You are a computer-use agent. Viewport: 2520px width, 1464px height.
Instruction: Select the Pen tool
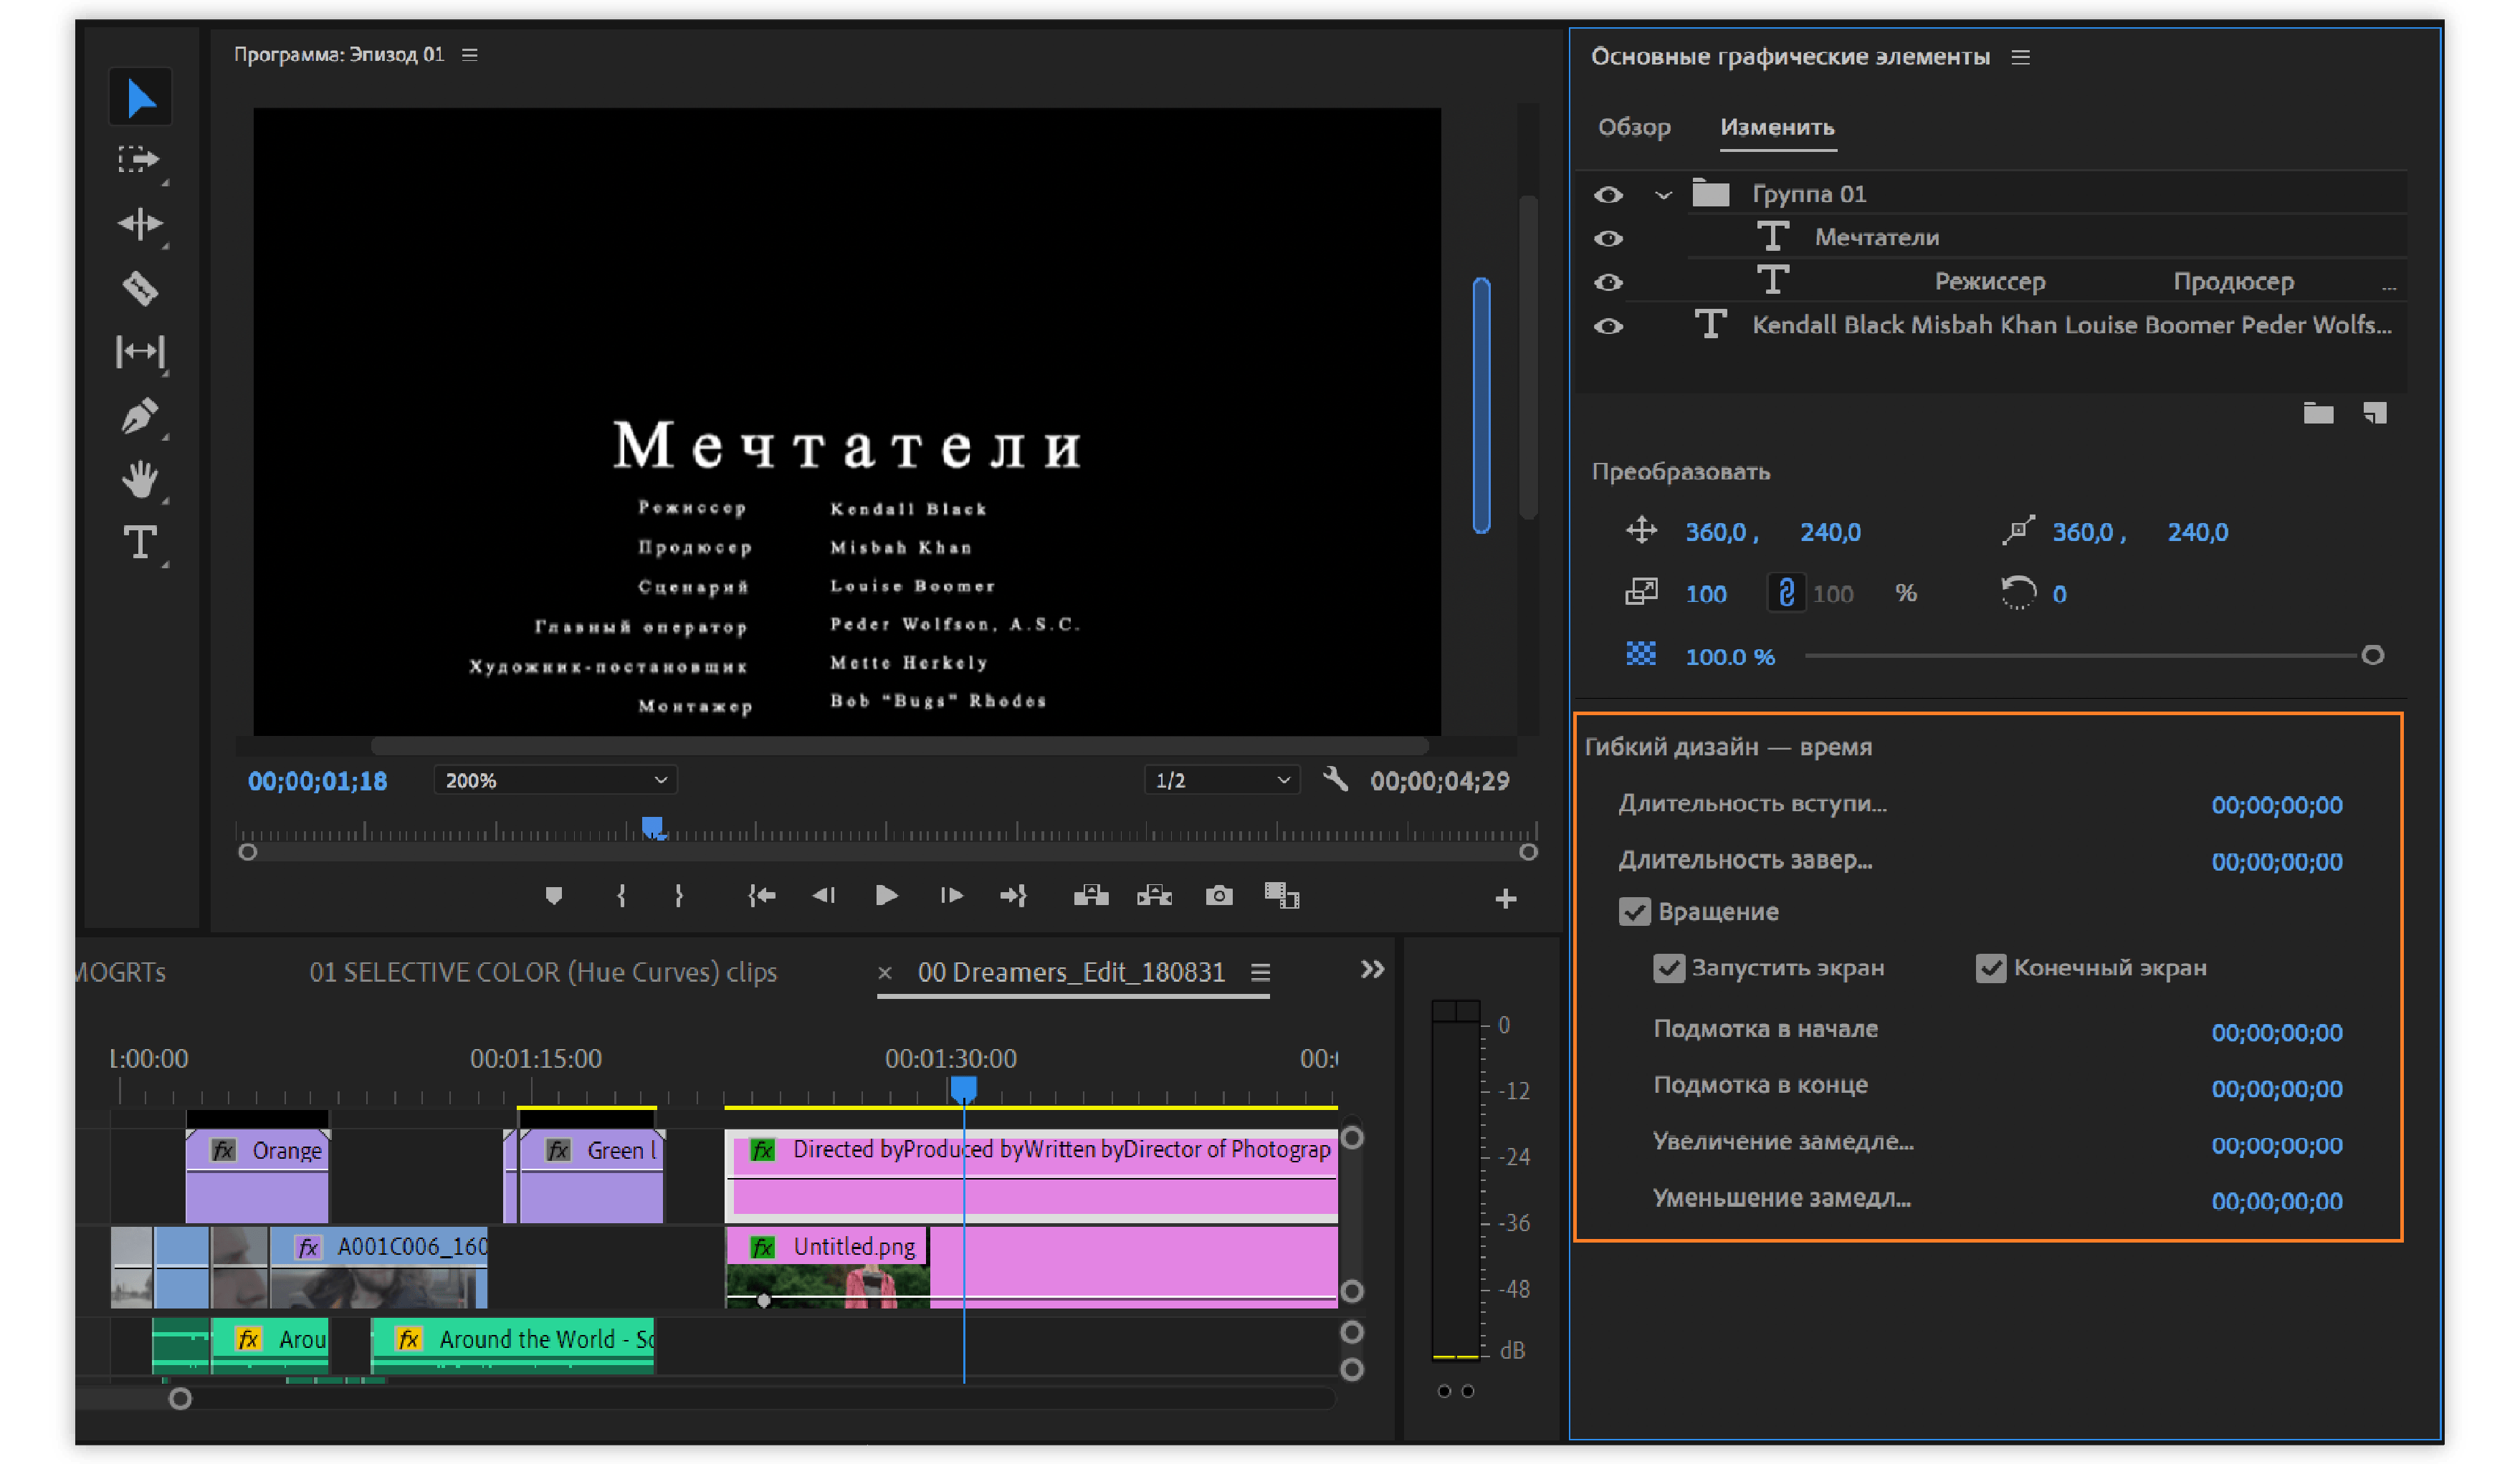click(140, 416)
